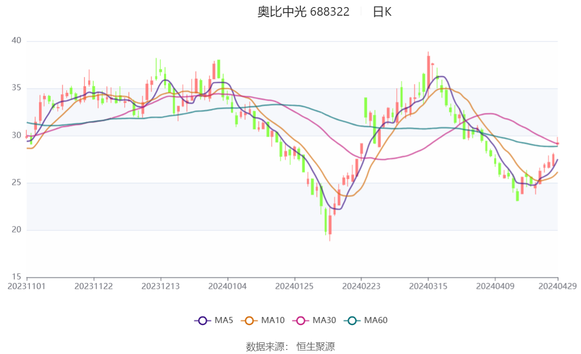
Task: Toggle the MA10 legend series
Action: (263, 320)
